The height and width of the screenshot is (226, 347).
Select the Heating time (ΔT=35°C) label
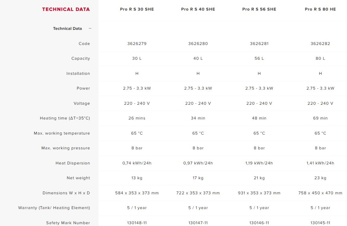pyautogui.click(x=65, y=118)
